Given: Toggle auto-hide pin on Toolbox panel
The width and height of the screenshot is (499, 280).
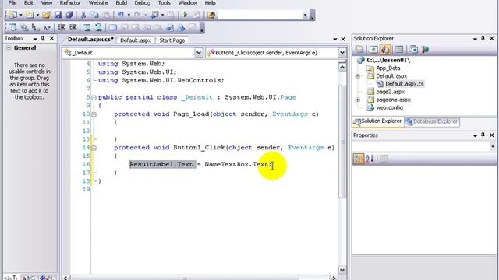Looking at the screenshot, I should pyautogui.click(x=43, y=39).
